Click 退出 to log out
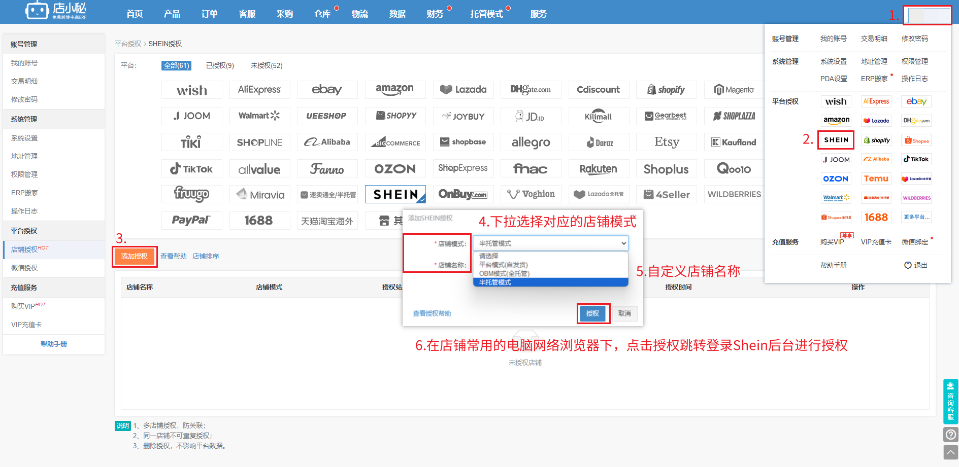Image resolution: width=959 pixels, height=467 pixels. 916,265
